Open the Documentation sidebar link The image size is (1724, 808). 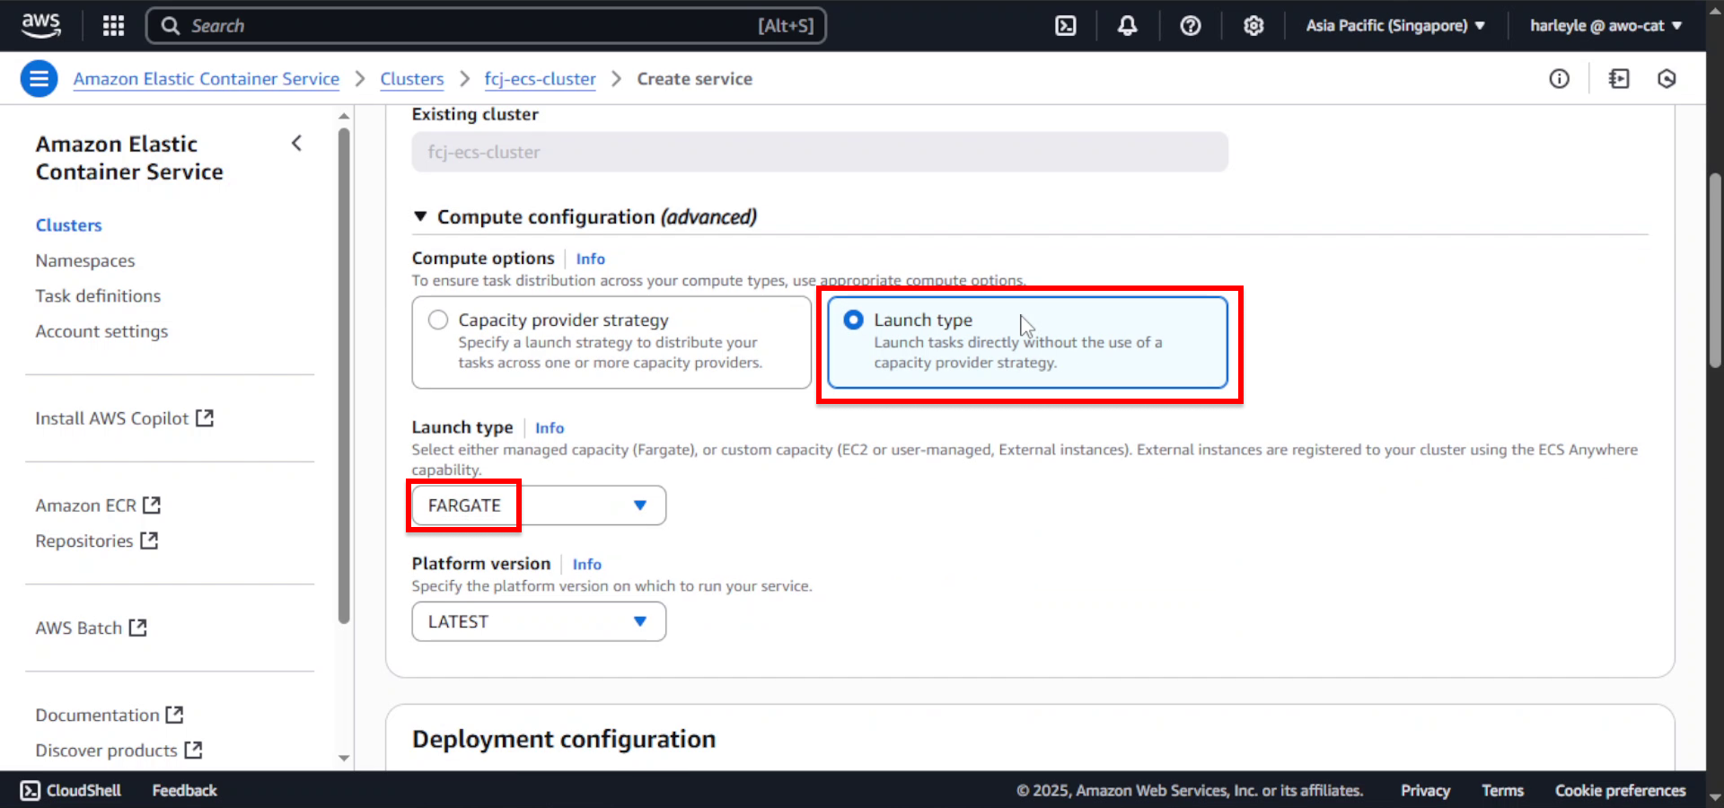[x=97, y=715]
